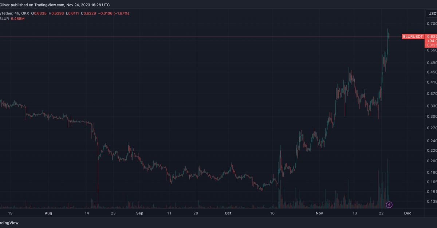Click the '22' date on time axis

pos(381,213)
